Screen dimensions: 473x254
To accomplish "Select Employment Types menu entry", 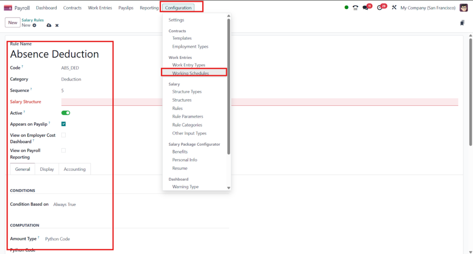I will tap(190, 47).
